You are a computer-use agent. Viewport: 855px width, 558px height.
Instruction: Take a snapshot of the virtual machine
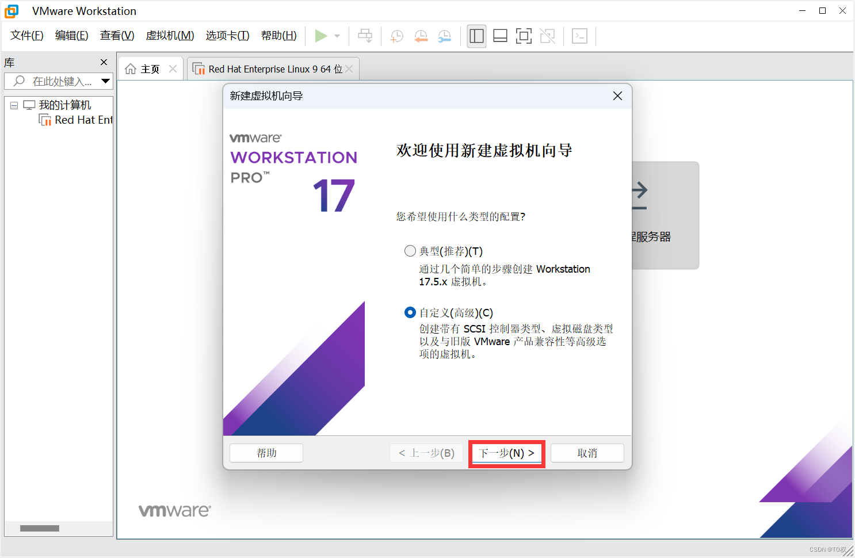396,36
